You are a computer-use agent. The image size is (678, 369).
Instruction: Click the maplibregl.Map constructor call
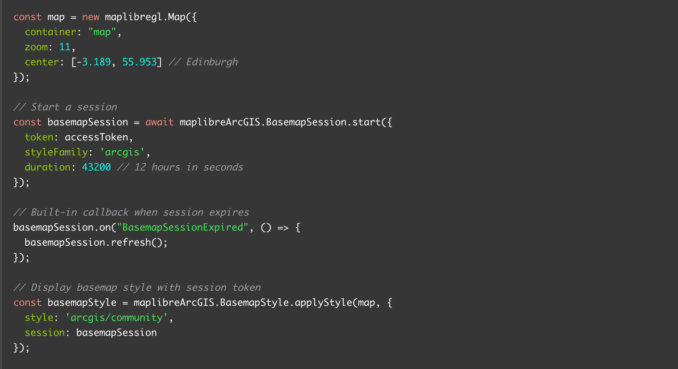(x=145, y=17)
